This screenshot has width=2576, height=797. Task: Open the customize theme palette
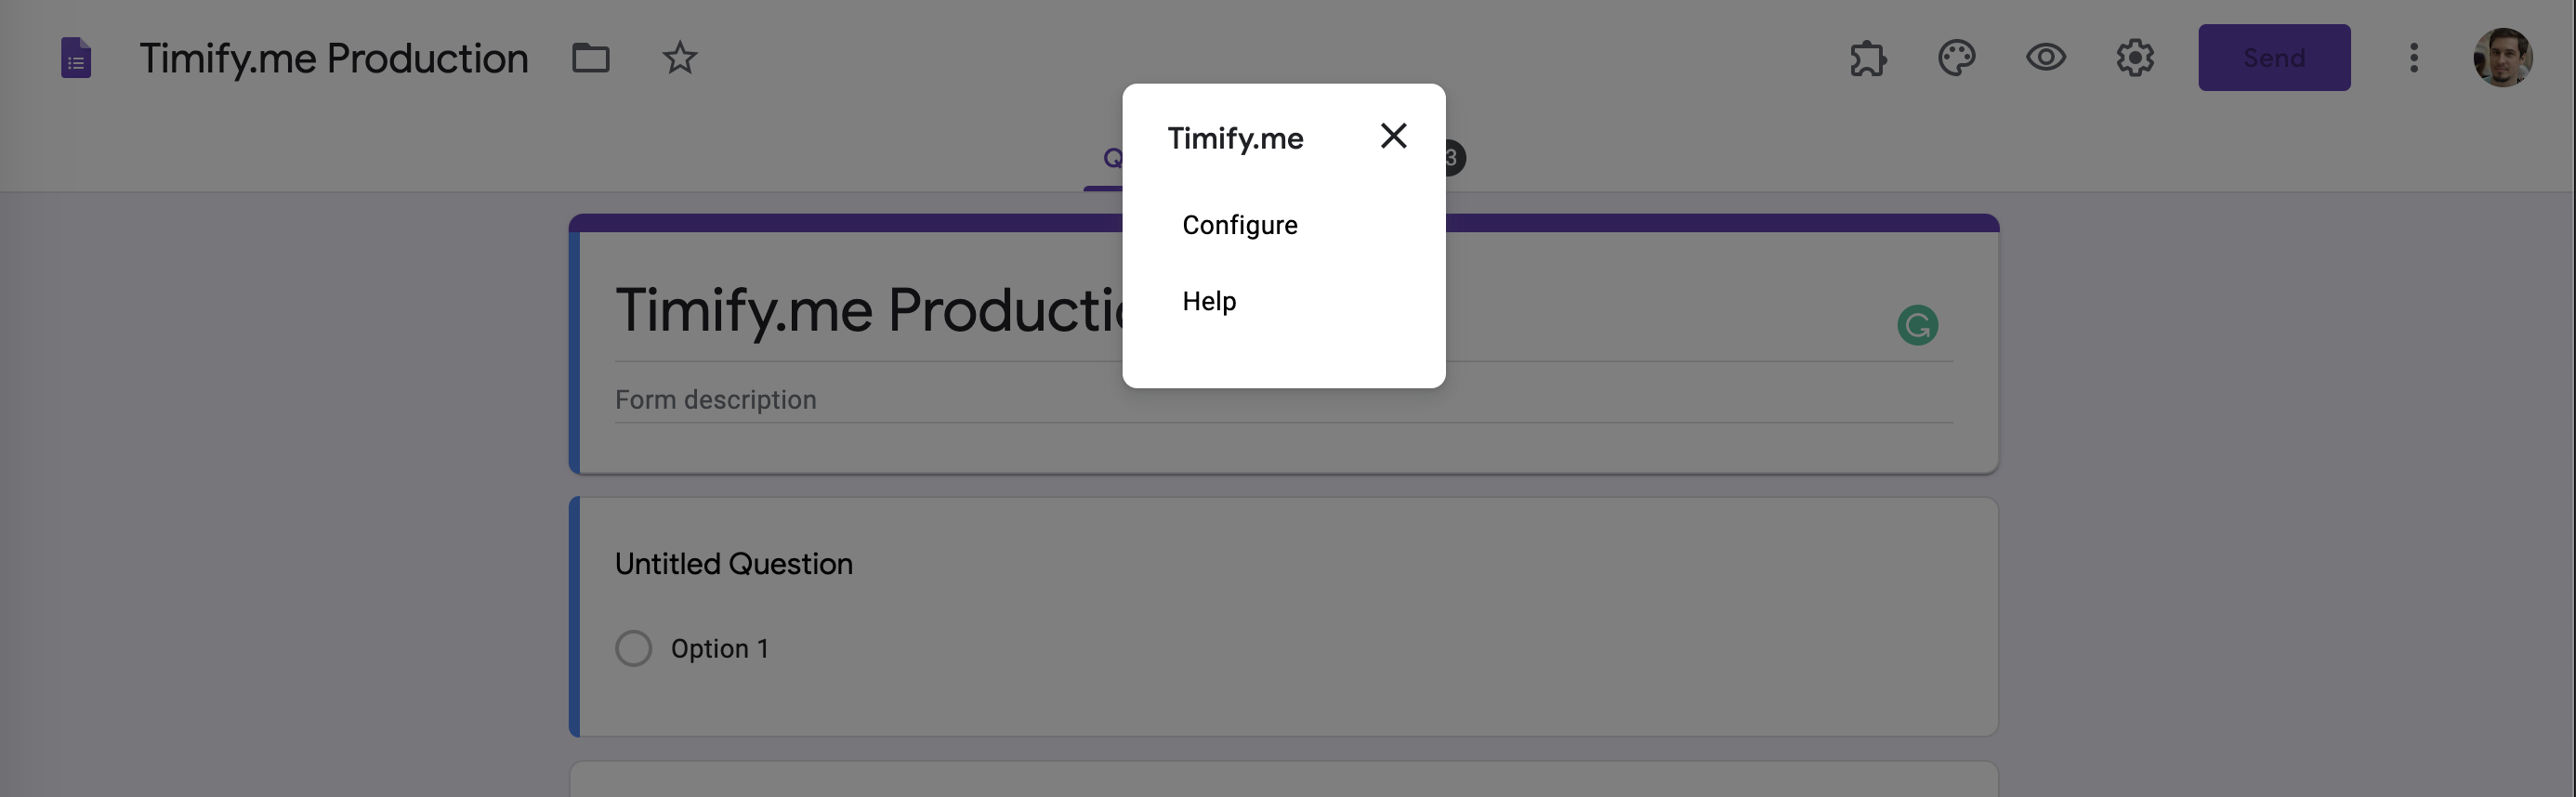1956,58
